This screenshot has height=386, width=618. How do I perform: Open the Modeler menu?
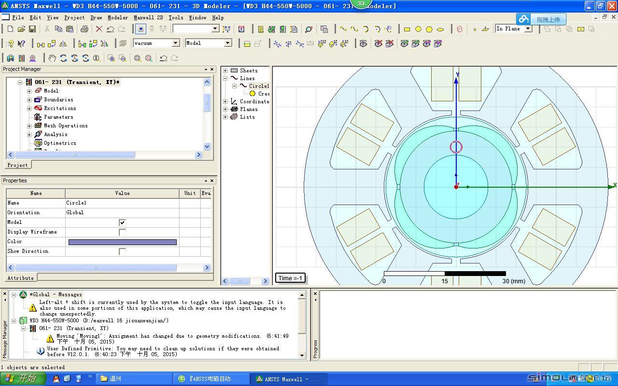[118, 17]
